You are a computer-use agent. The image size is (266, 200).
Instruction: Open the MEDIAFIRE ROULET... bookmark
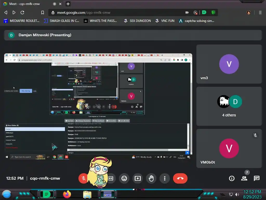coord(21,21)
